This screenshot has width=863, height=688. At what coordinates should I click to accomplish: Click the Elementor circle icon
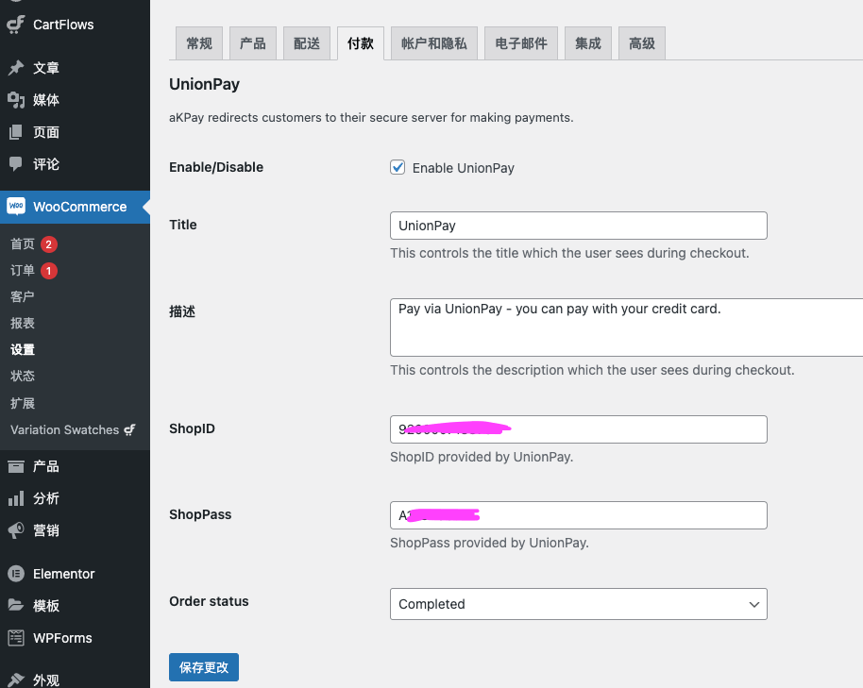click(x=16, y=574)
